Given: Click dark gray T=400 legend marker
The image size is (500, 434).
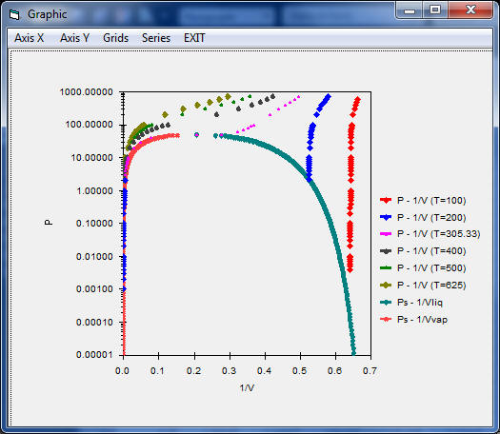Looking at the screenshot, I should (386, 251).
